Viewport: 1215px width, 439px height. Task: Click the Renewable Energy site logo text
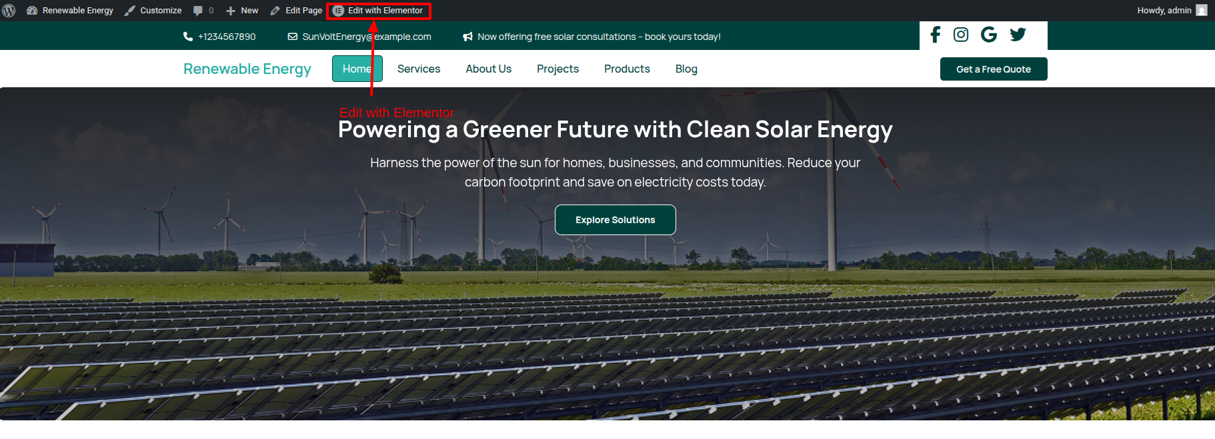pos(247,69)
